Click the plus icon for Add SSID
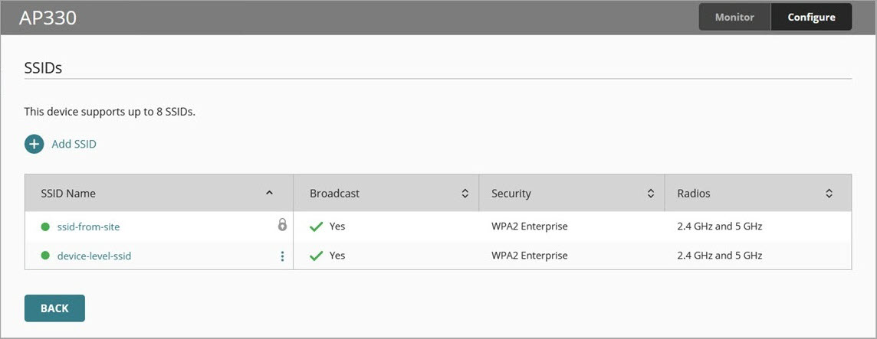The image size is (877, 339). click(34, 144)
